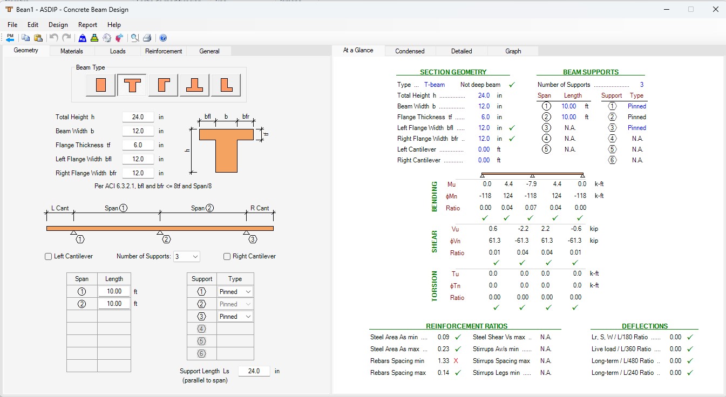Open the blue Help question mark icon
726x397 pixels.
[163, 38]
